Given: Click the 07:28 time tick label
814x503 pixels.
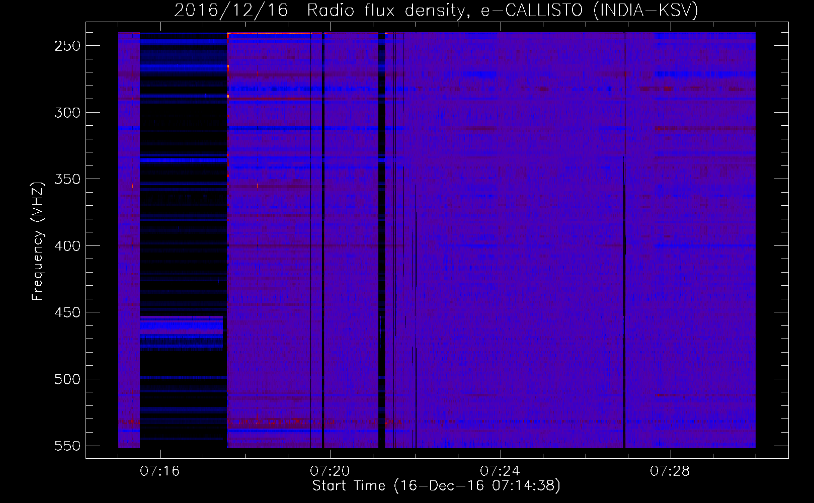Looking at the screenshot, I should (x=670, y=471).
